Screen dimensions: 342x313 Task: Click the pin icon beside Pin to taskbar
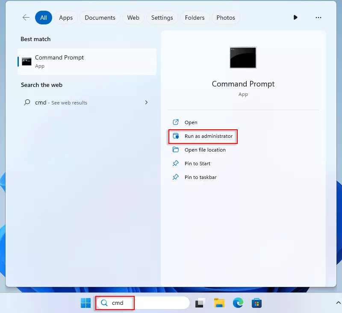tap(176, 177)
